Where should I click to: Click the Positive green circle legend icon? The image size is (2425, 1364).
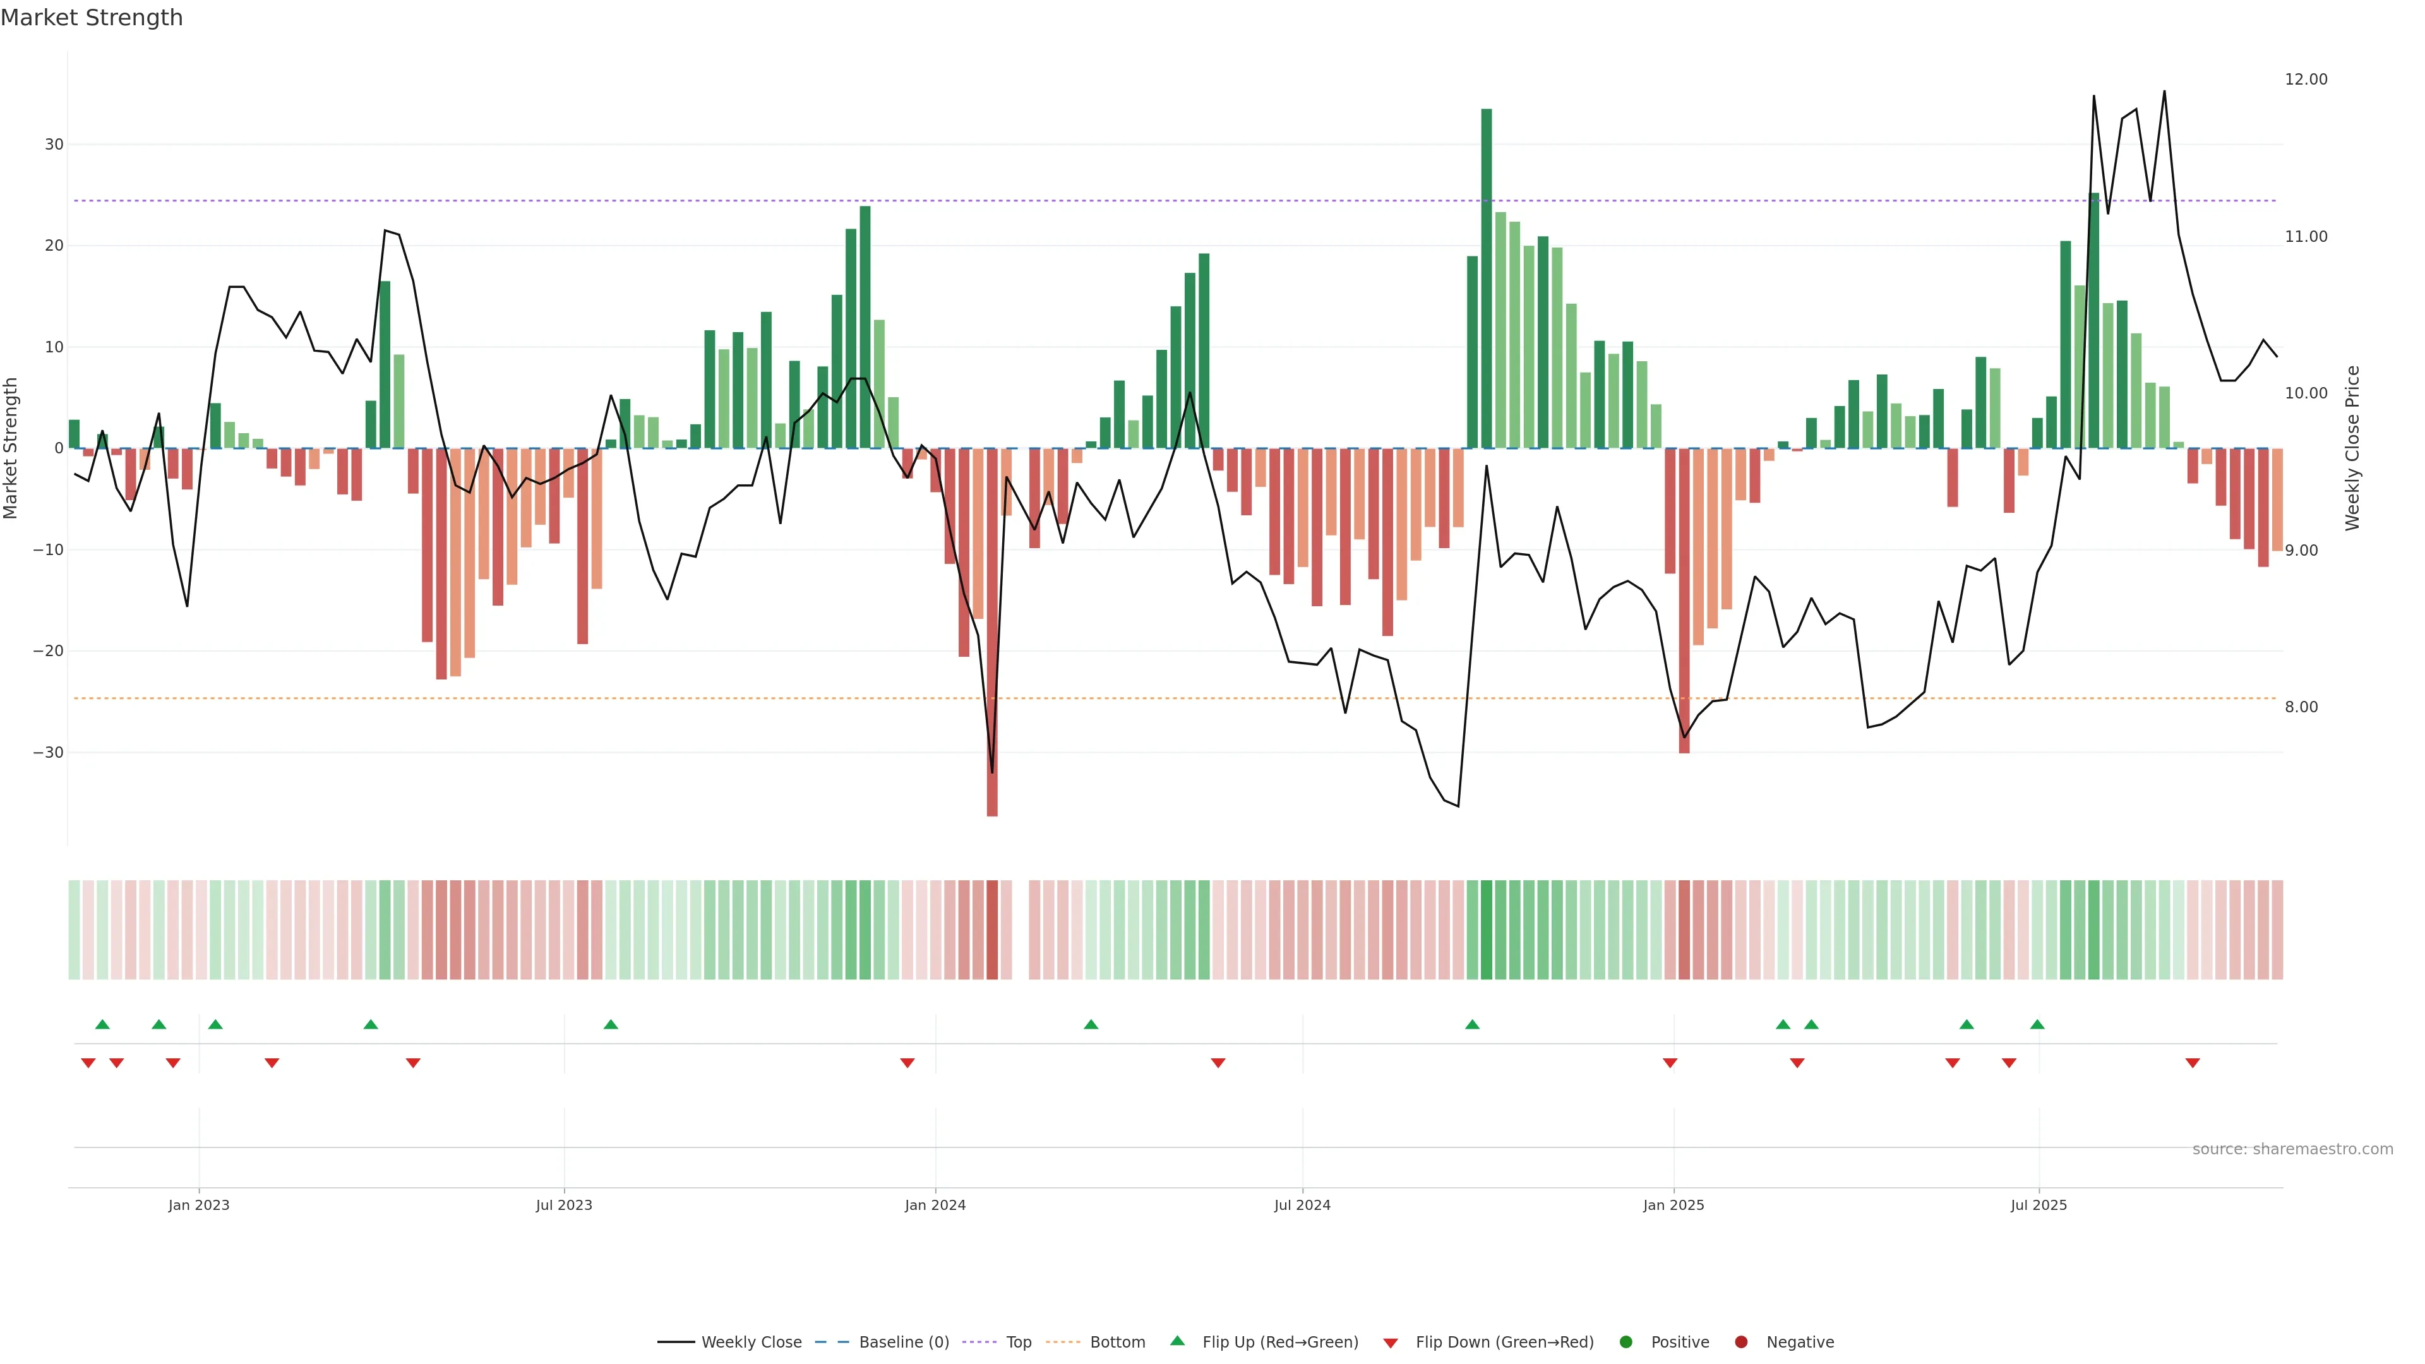tap(1626, 1341)
